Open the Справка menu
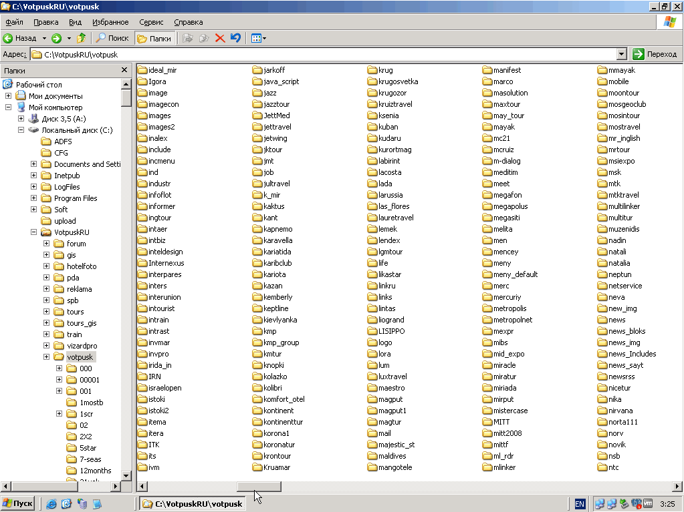 click(189, 22)
